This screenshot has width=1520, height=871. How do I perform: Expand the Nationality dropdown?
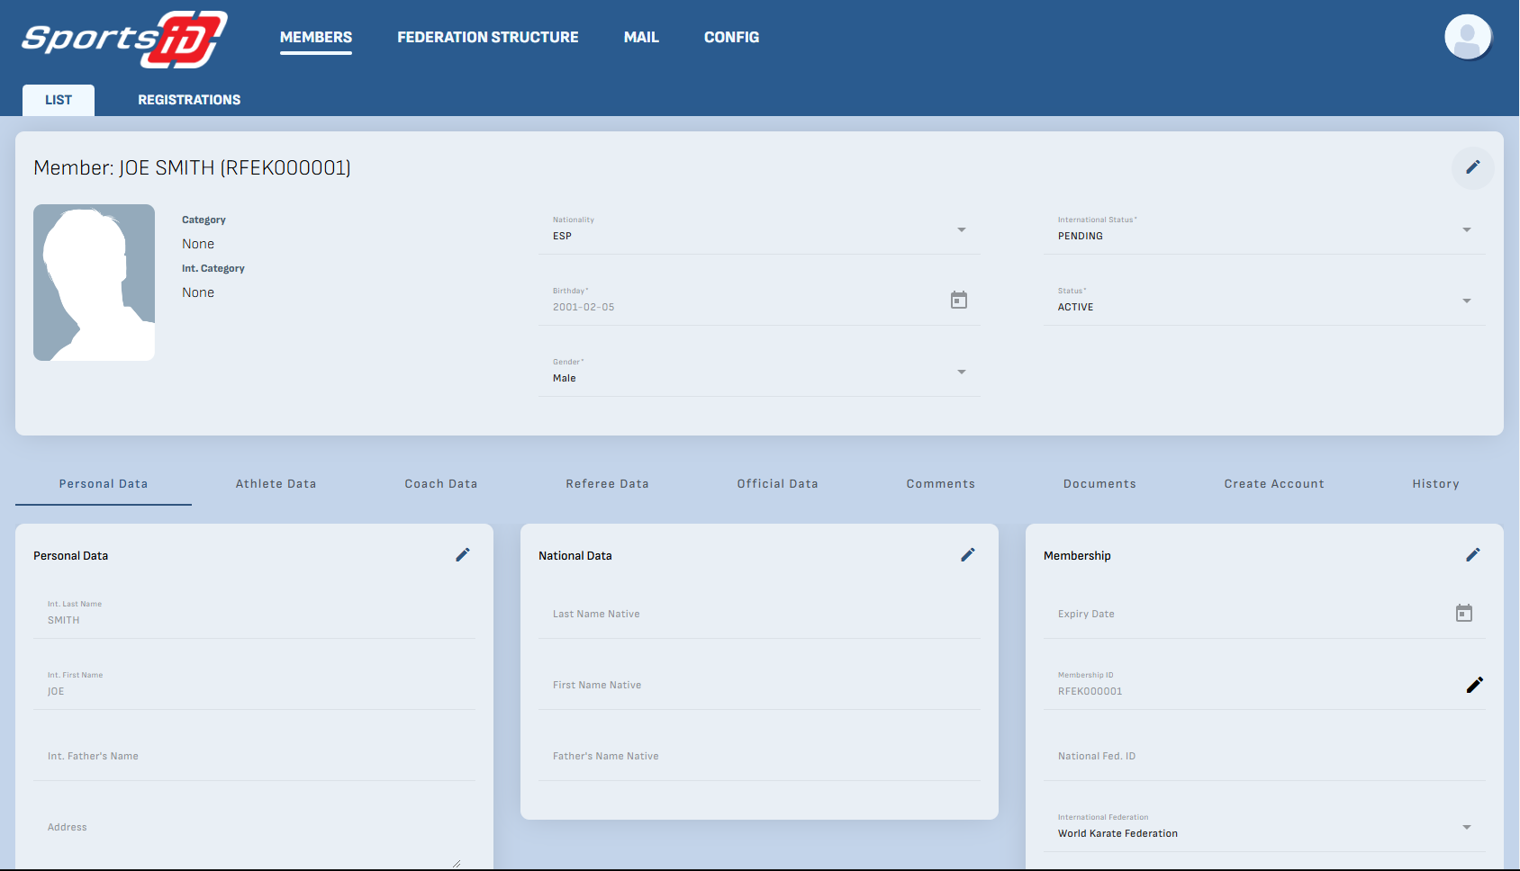coord(961,230)
